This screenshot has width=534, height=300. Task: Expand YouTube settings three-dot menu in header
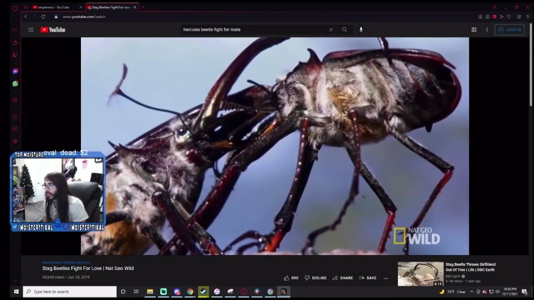[486, 30]
